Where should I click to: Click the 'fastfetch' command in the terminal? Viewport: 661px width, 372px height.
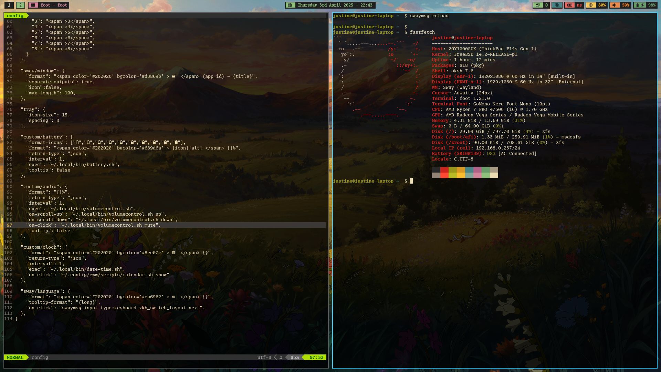coord(422,32)
